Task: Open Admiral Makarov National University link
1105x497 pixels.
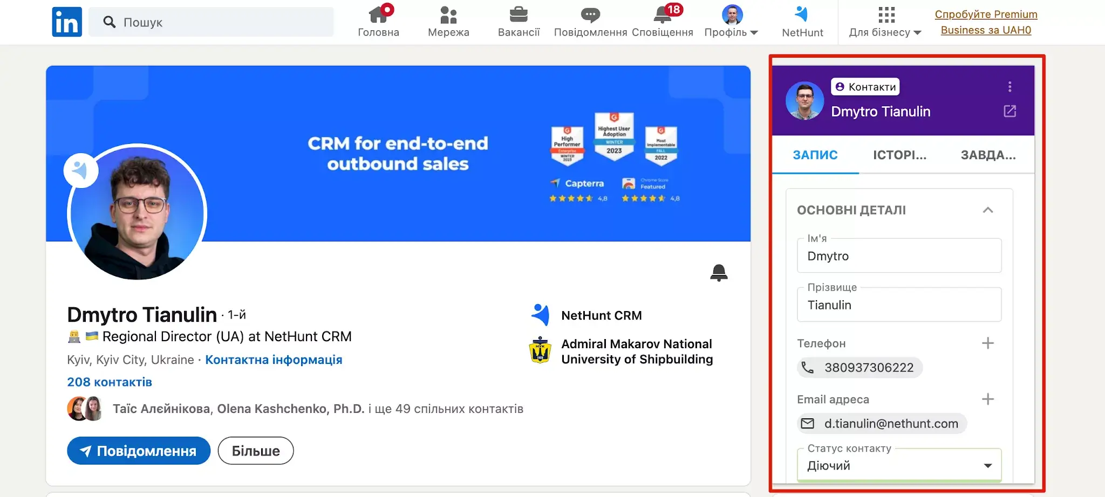Action: pyautogui.click(x=637, y=351)
